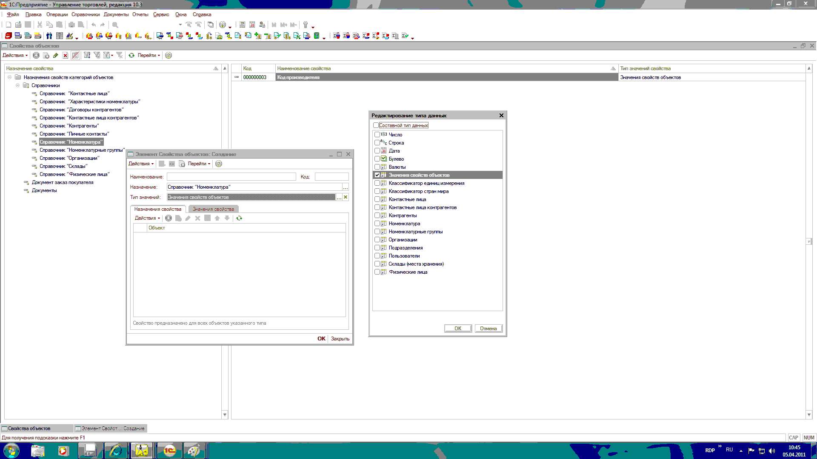The image size is (817, 459).
Task: Enable the Составной тип данных checkbox
Action: pos(376,125)
